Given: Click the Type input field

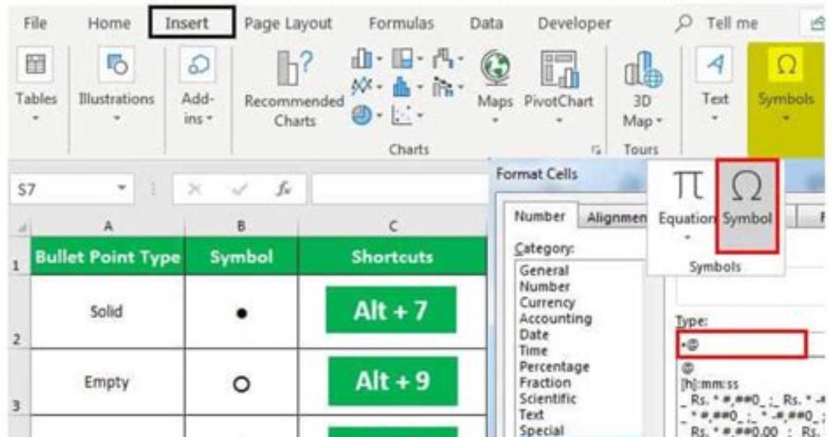Looking at the screenshot, I should (x=742, y=345).
